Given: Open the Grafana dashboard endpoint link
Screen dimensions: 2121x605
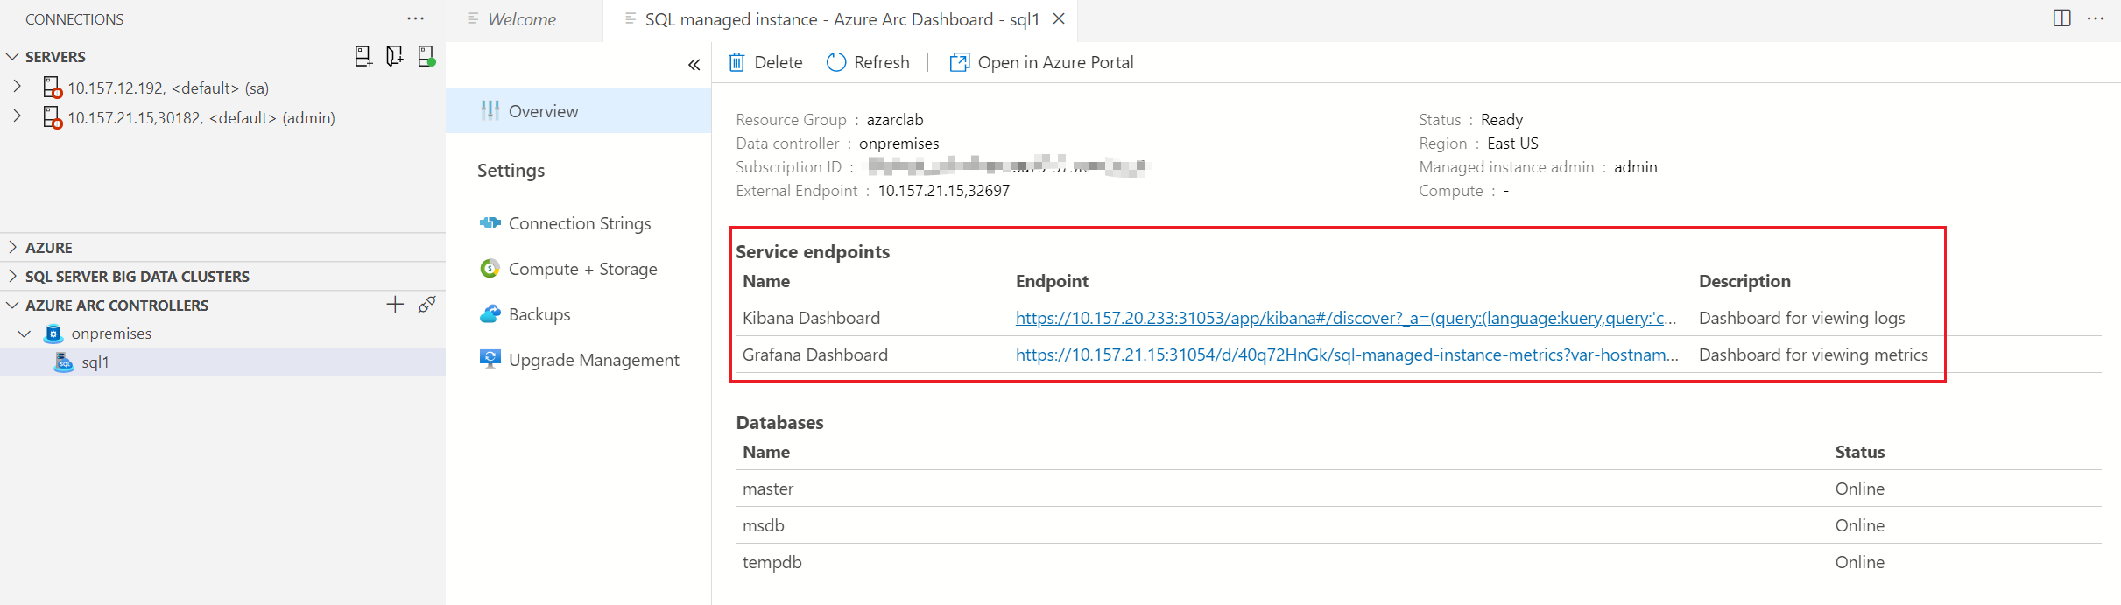Looking at the screenshot, I should [x=1347, y=355].
